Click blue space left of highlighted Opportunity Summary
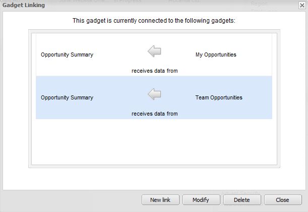 point(38,97)
